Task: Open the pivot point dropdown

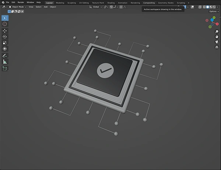Action: 106,7
